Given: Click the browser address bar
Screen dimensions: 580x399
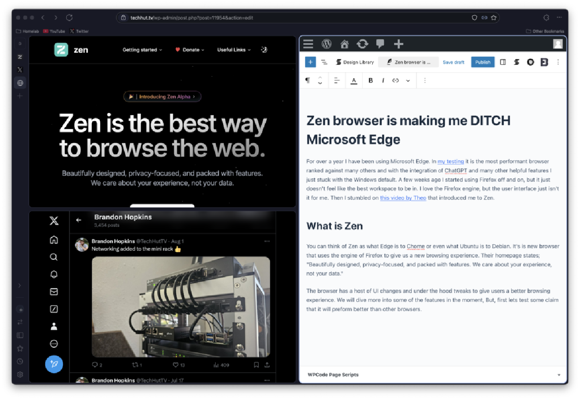Looking at the screenshot, I should [308, 18].
